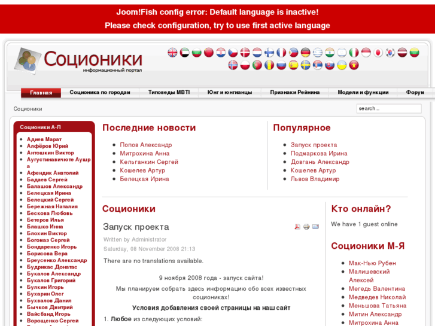Open Юнг и юнгианцы menu item
Viewport: 435px width, 326px height.
coord(230,92)
